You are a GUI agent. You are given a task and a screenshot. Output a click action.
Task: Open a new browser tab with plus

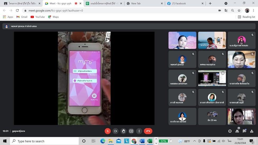[x=210, y=3]
